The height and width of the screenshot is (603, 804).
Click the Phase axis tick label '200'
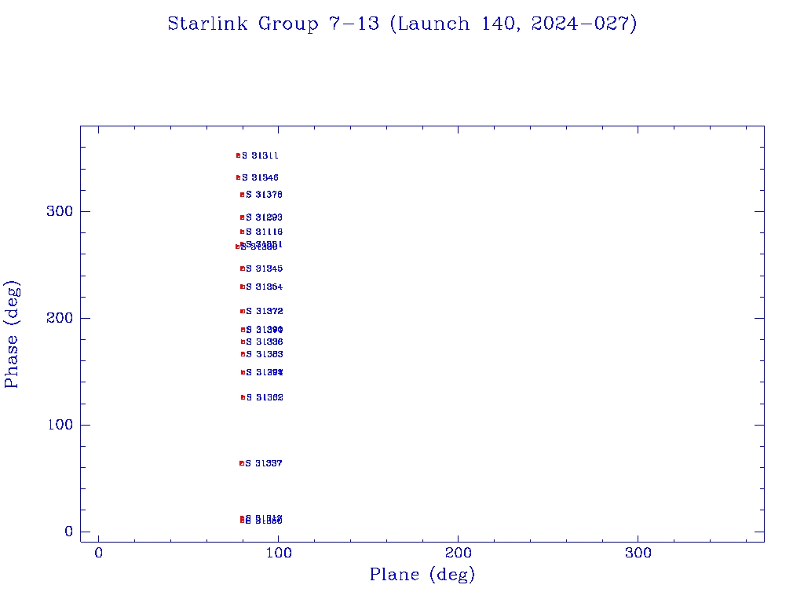[60, 318]
